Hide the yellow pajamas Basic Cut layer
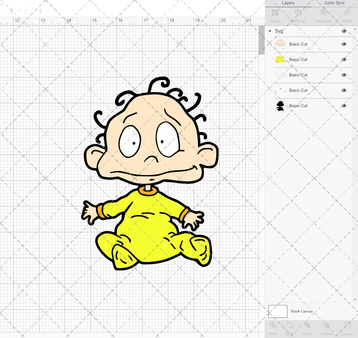 point(344,59)
